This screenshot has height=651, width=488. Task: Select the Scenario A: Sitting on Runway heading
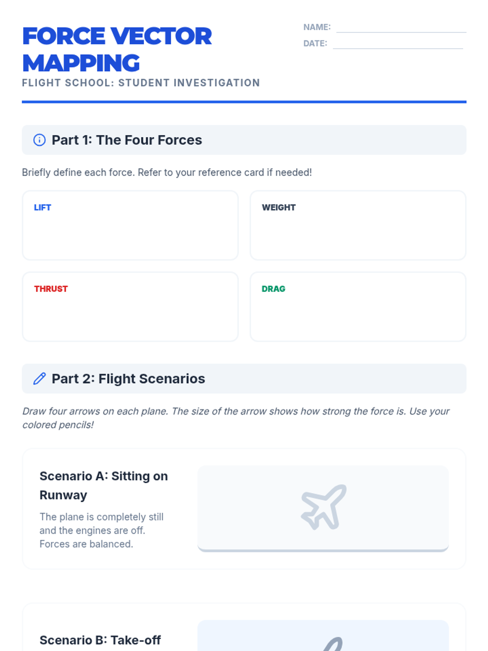point(104,485)
